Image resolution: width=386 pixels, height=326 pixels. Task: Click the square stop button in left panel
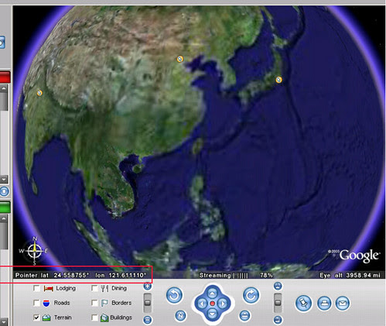(4, 191)
